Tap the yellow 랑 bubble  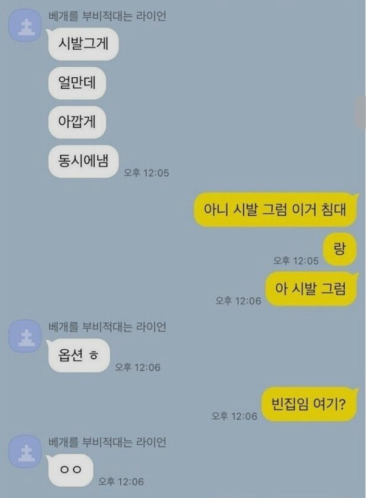(340, 248)
